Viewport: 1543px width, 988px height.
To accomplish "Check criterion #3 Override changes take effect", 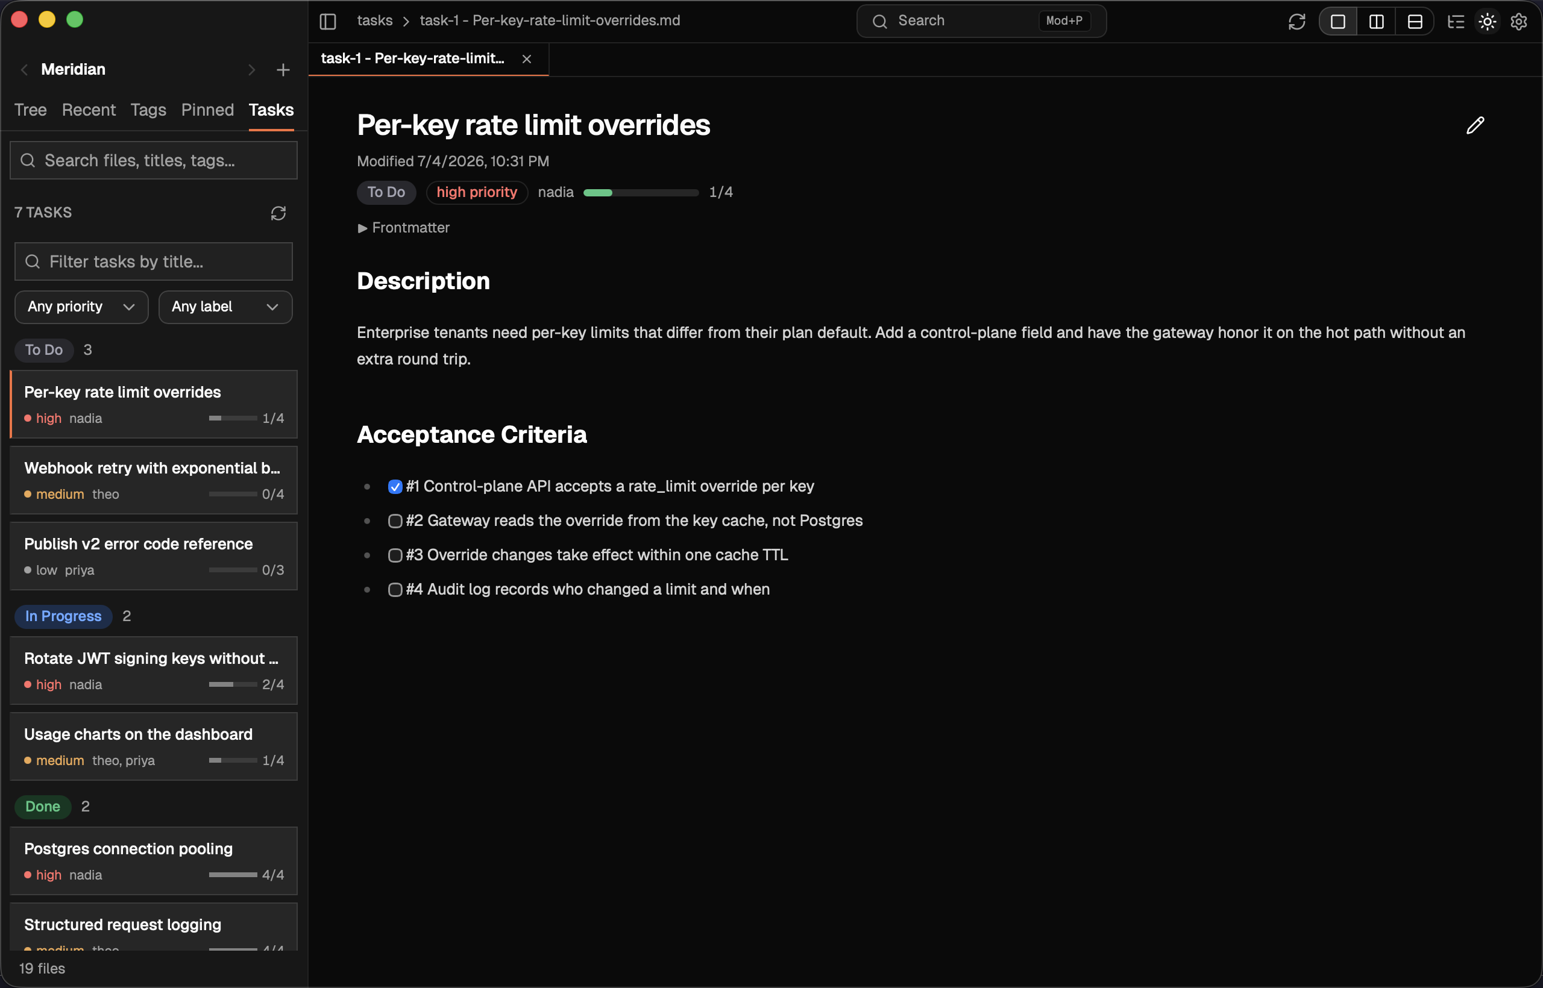I will click(395, 555).
